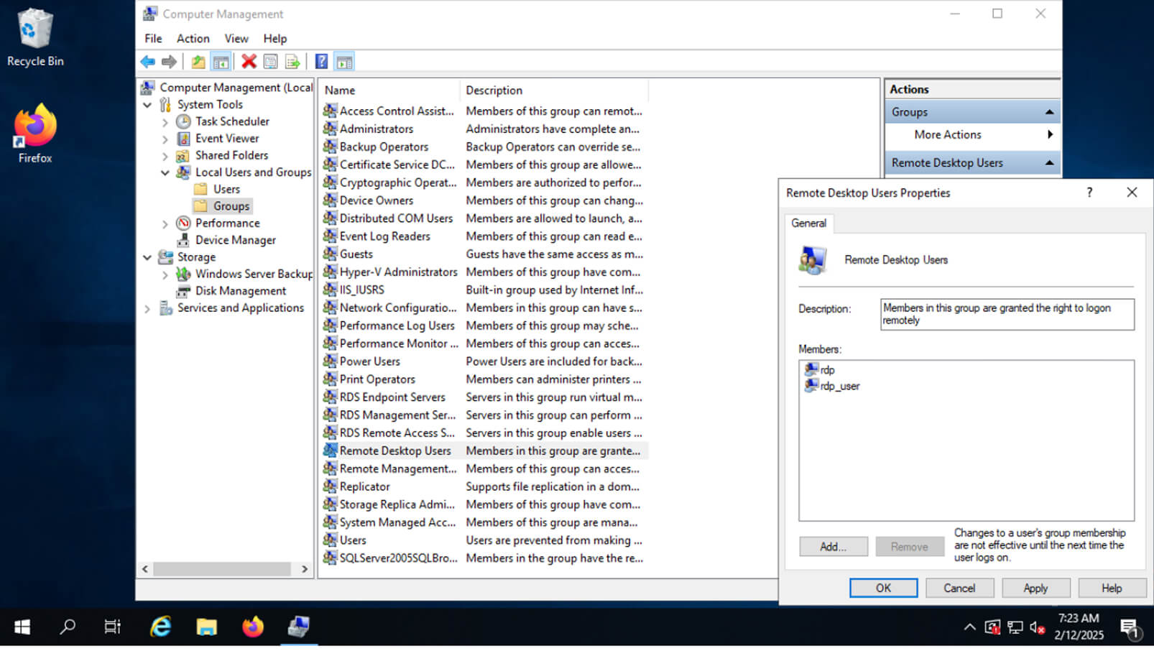Select Disk Management in the tree
Screen dimensions: 1154x651
241,291
